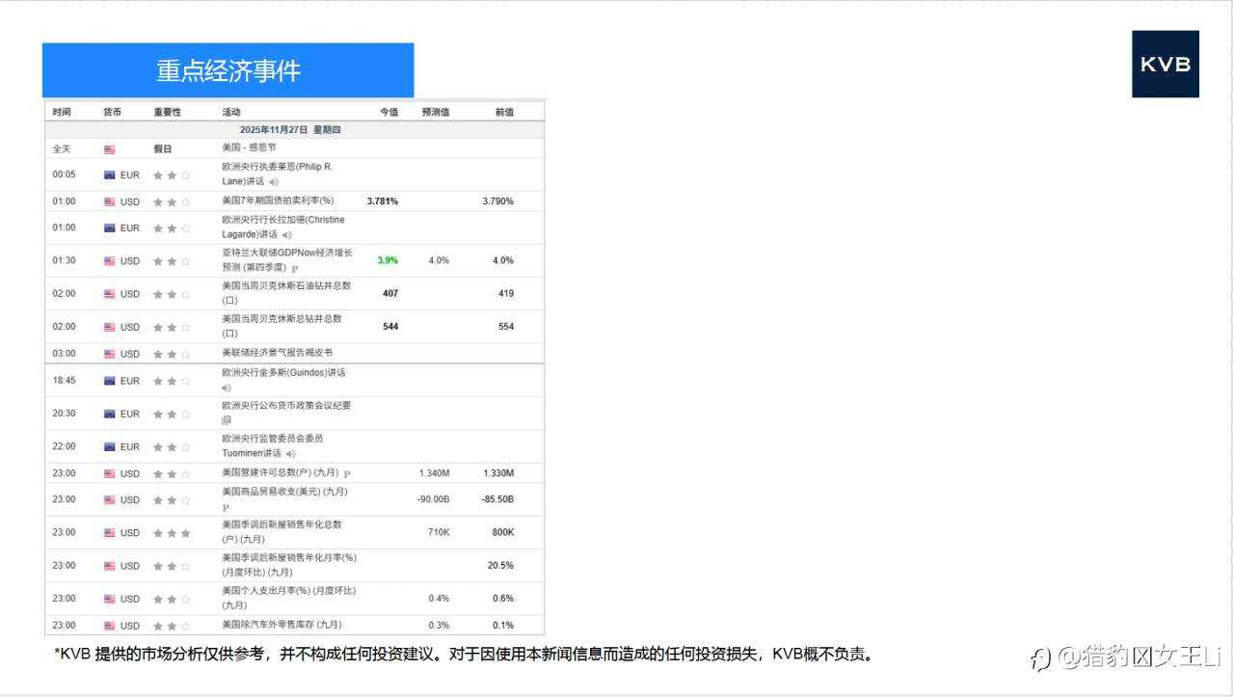Click the preliminary P icon in the GDPNow row

coord(294,268)
